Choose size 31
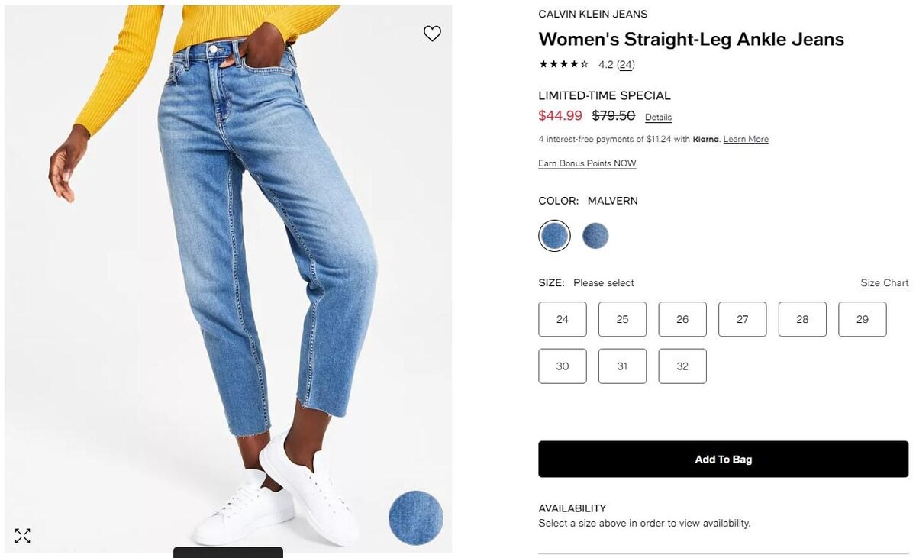Screen dimensions: 916x558 coord(622,366)
